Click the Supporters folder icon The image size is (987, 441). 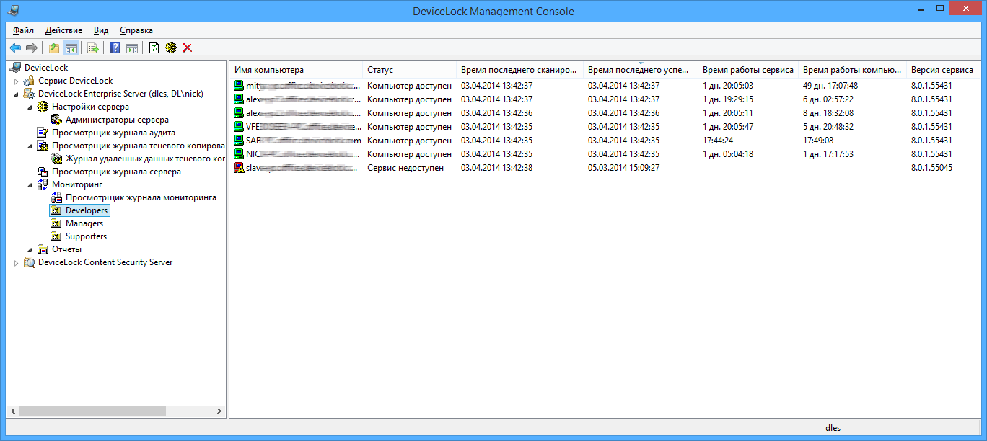pos(56,236)
